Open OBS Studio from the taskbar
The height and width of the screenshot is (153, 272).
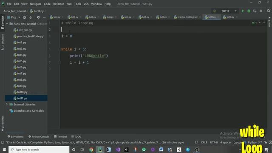[x=196, y=150]
